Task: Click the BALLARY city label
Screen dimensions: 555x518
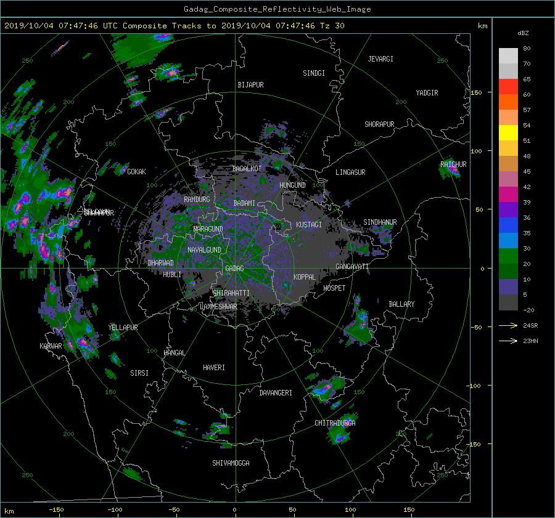Action: pyautogui.click(x=401, y=304)
